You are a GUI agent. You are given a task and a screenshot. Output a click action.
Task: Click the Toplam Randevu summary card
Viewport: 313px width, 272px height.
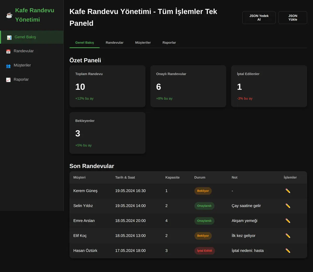coord(107,86)
